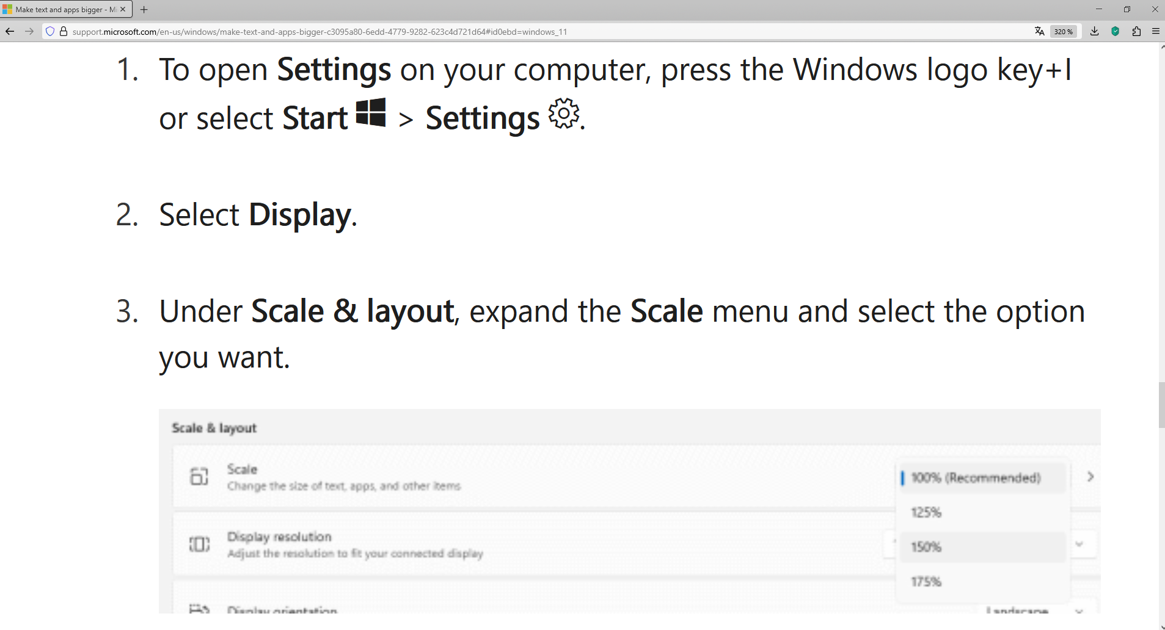Click the scroll-up arrow of the scrollbar
The width and height of the screenshot is (1165, 630).
click(x=1161, y=46)
